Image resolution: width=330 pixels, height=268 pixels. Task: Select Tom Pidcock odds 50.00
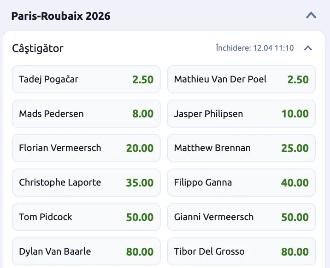[86, 217]
